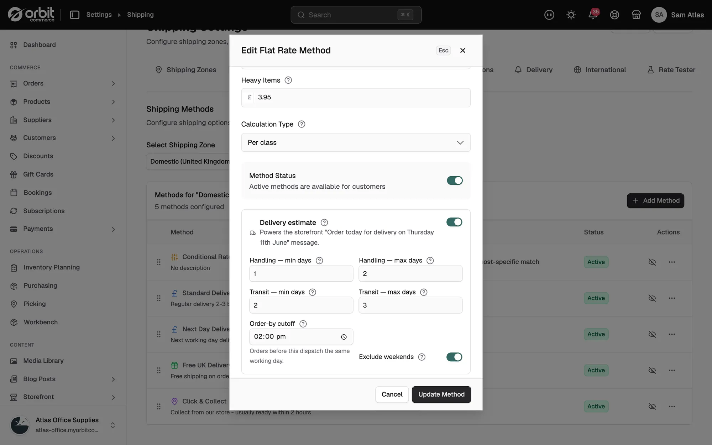
Task: Show help for Calculation Type
Action: point(302,124)
